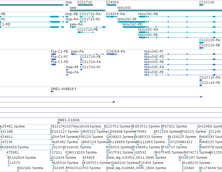
Task: Open EST EK159225.5prime
Action: tap(182, 137)
